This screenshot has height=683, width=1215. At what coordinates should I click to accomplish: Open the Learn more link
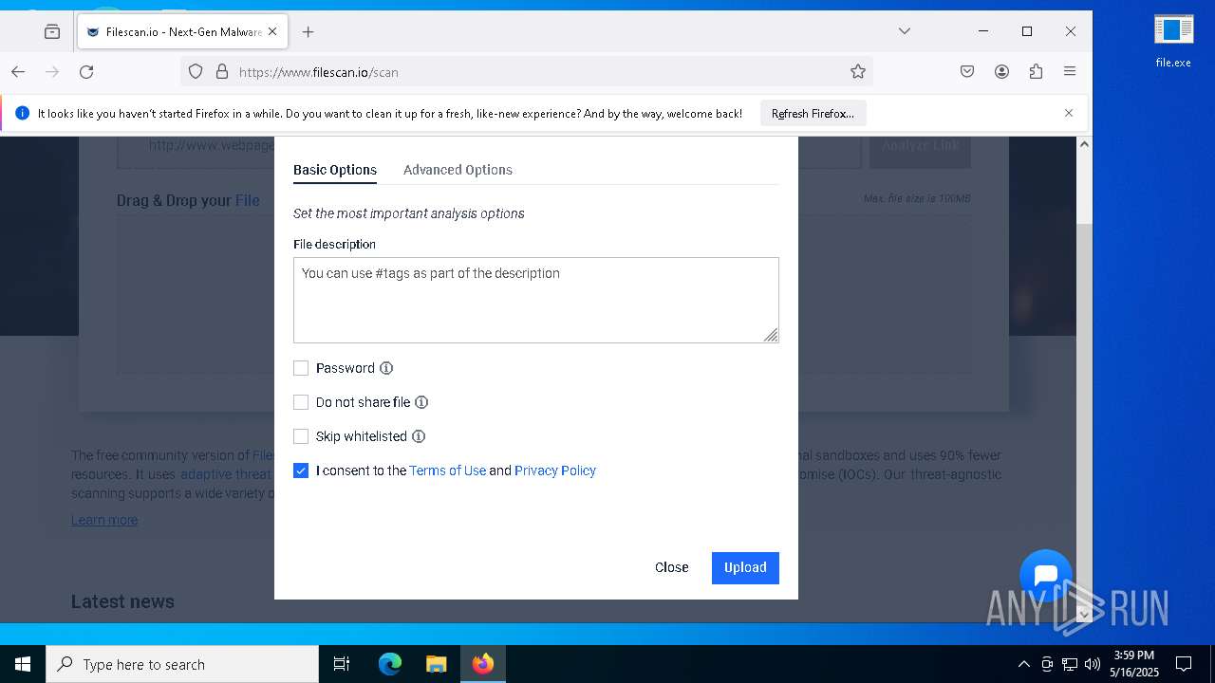pyautogui.click(x=104, y=520)
